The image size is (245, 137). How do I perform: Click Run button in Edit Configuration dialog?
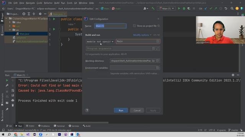click(x=121, y=110)
